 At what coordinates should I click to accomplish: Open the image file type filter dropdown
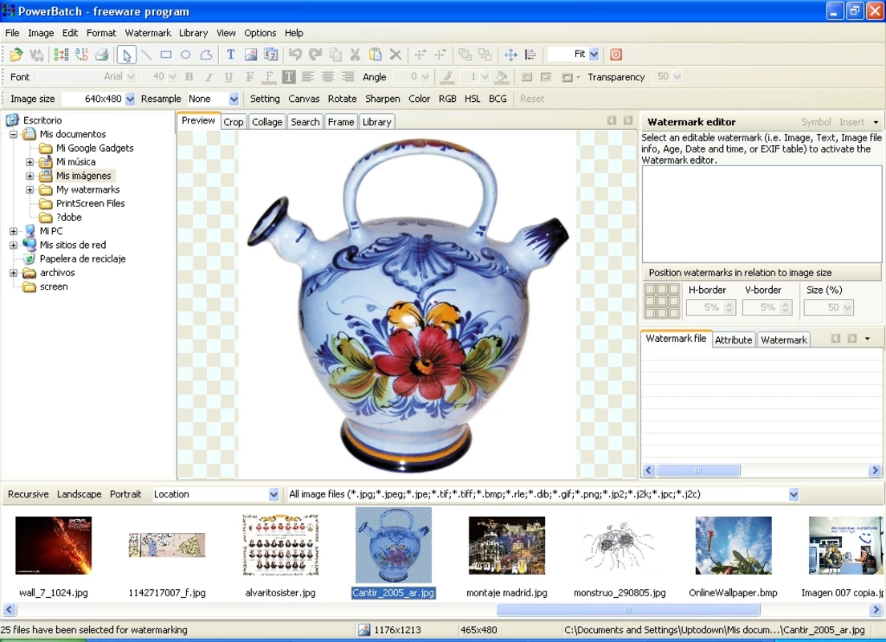coord(794,494)
